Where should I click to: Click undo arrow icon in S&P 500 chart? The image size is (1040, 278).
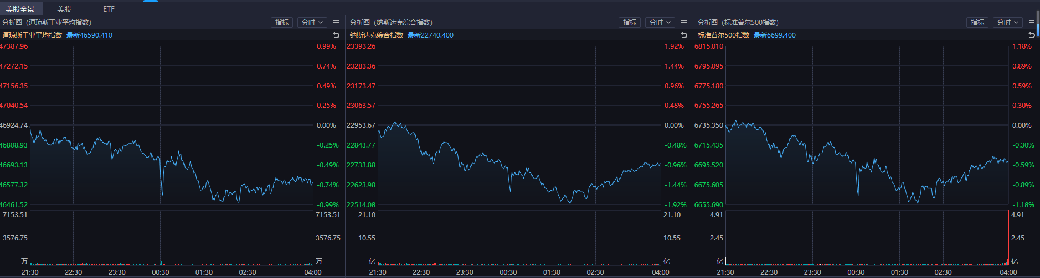1032,35
